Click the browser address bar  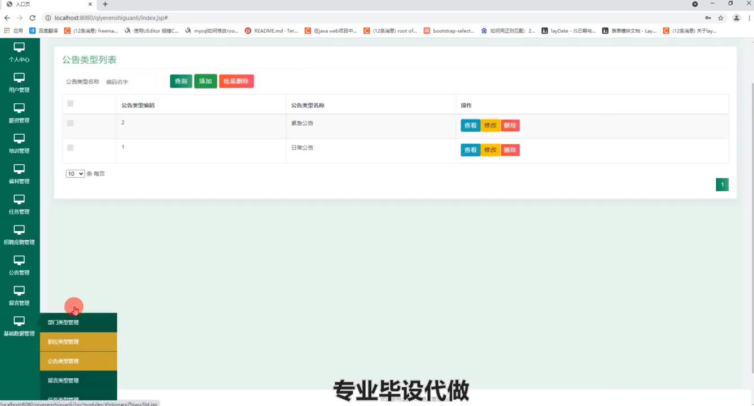372,18
